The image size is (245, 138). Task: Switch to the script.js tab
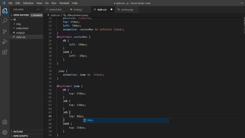point(78,10)
